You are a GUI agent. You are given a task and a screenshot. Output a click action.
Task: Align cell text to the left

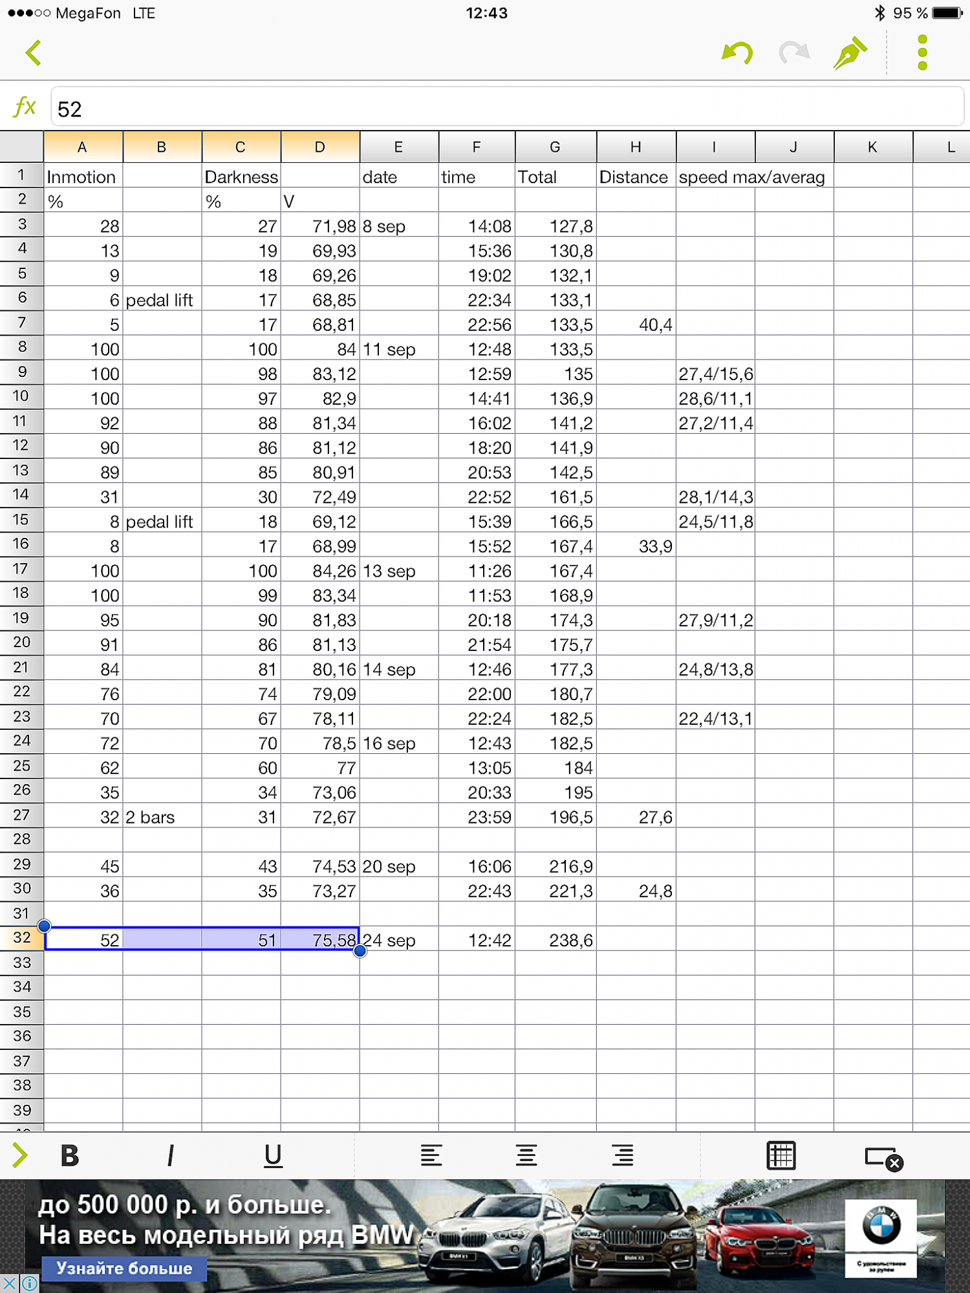pos(431,1155)
